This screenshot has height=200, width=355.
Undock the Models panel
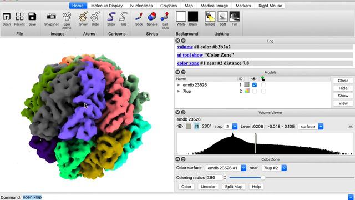point(183,72)
